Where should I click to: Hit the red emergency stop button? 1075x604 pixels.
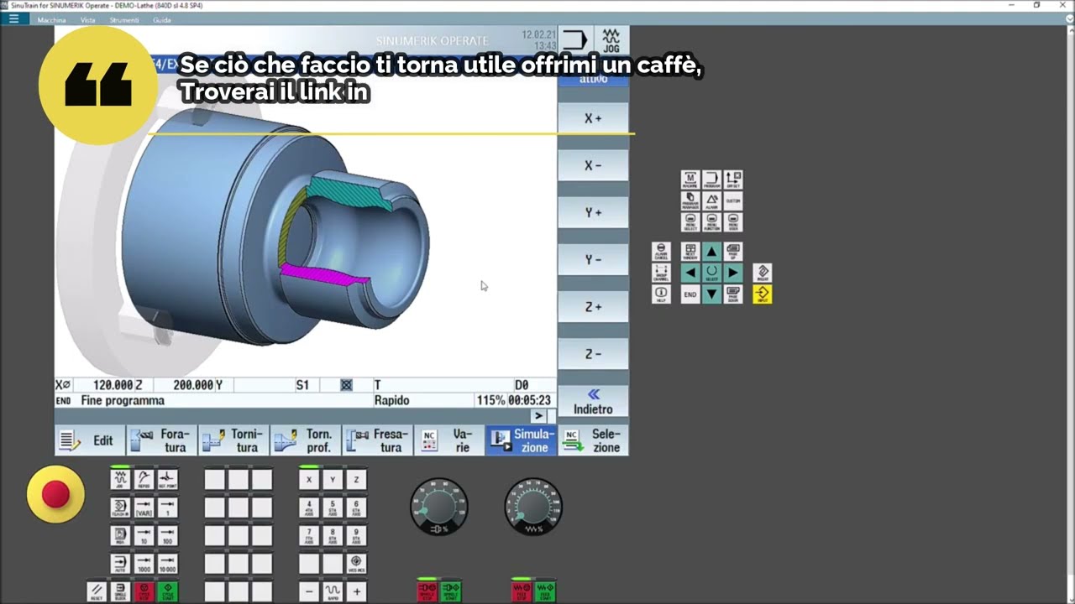[x=55, y=494]
